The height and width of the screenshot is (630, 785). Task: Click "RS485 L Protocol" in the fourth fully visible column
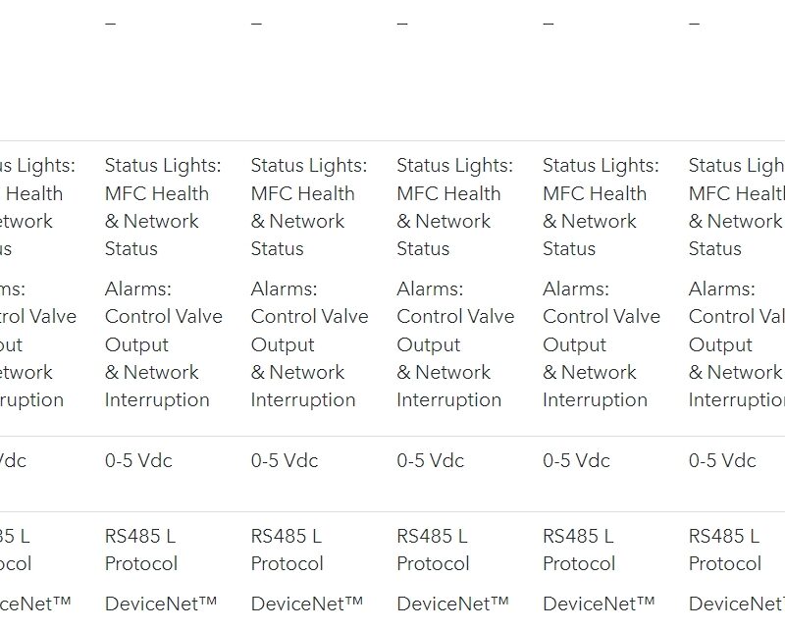578,550
